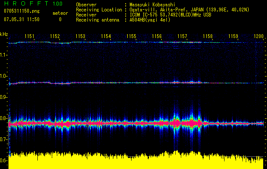Click the 1152 time axis marker
The width and height of the screenshot is (267, 169).
[x=55, y=36]
